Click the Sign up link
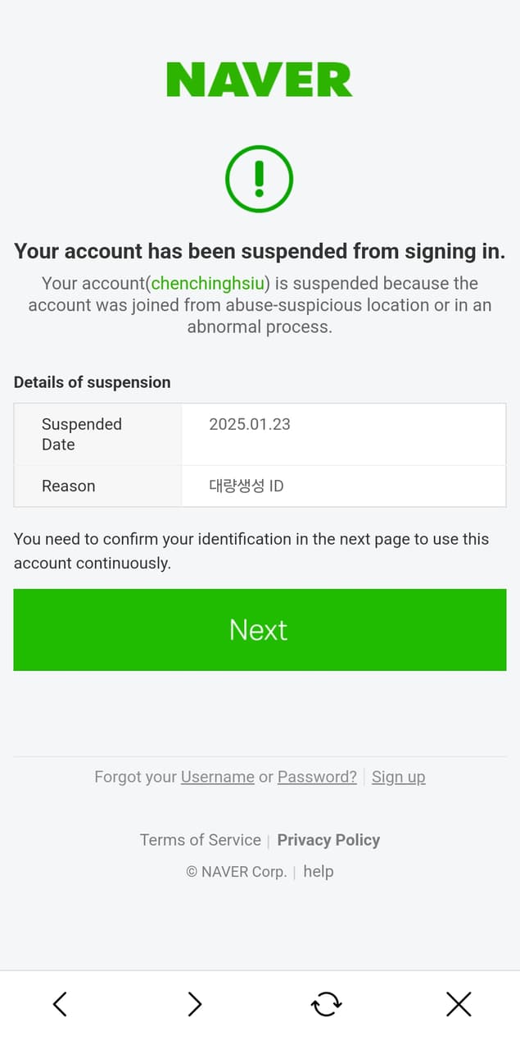 click(x=398, y=777)
